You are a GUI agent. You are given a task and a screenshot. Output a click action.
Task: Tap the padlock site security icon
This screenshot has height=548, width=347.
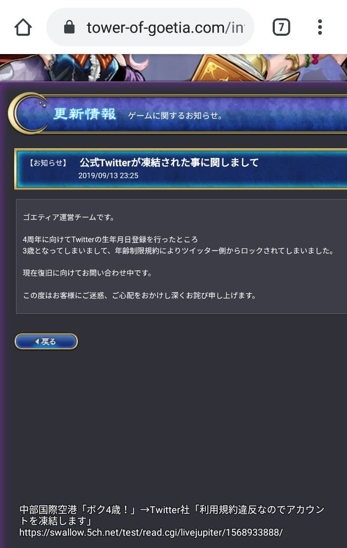(x=69, y=27)
